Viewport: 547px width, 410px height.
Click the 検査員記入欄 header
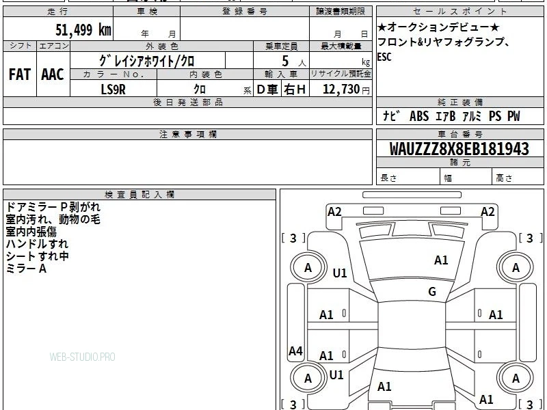[x=139, y=195]
